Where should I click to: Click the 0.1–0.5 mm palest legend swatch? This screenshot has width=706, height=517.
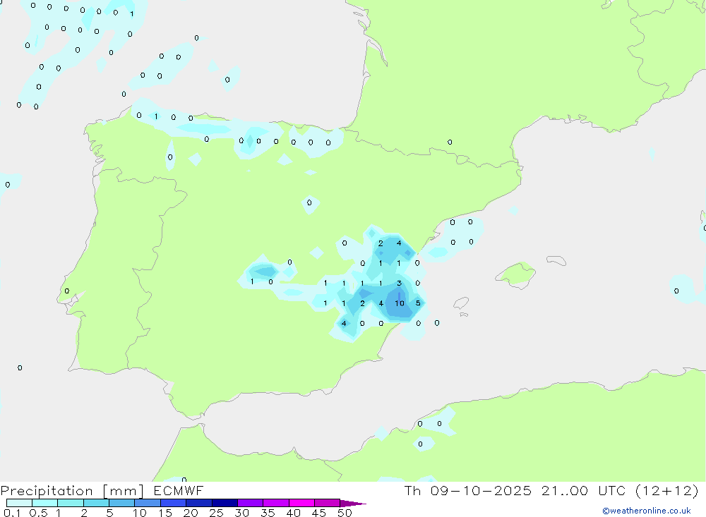tap(19, 503)
